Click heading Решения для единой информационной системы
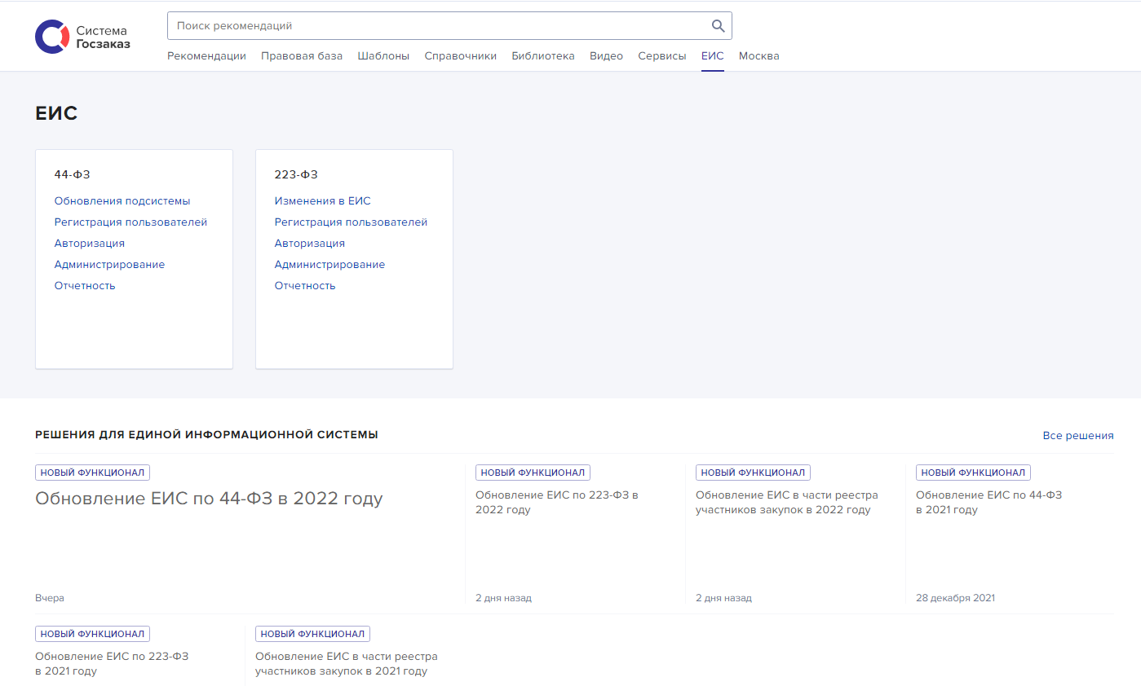Screen dimensions: 1141x686 tap(206, 435)
